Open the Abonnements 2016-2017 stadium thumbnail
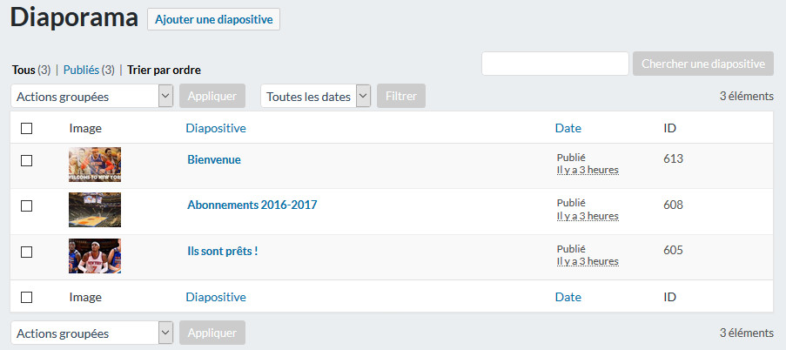The height and width of the screenshot is (350, 786). (95, 210)
